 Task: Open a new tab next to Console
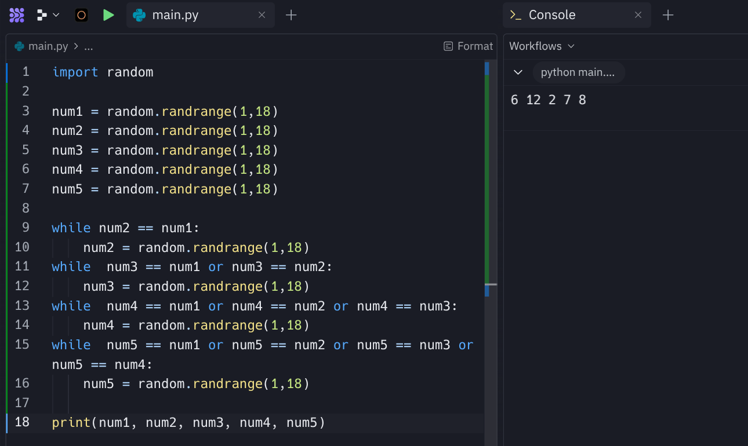coord(668,15)
